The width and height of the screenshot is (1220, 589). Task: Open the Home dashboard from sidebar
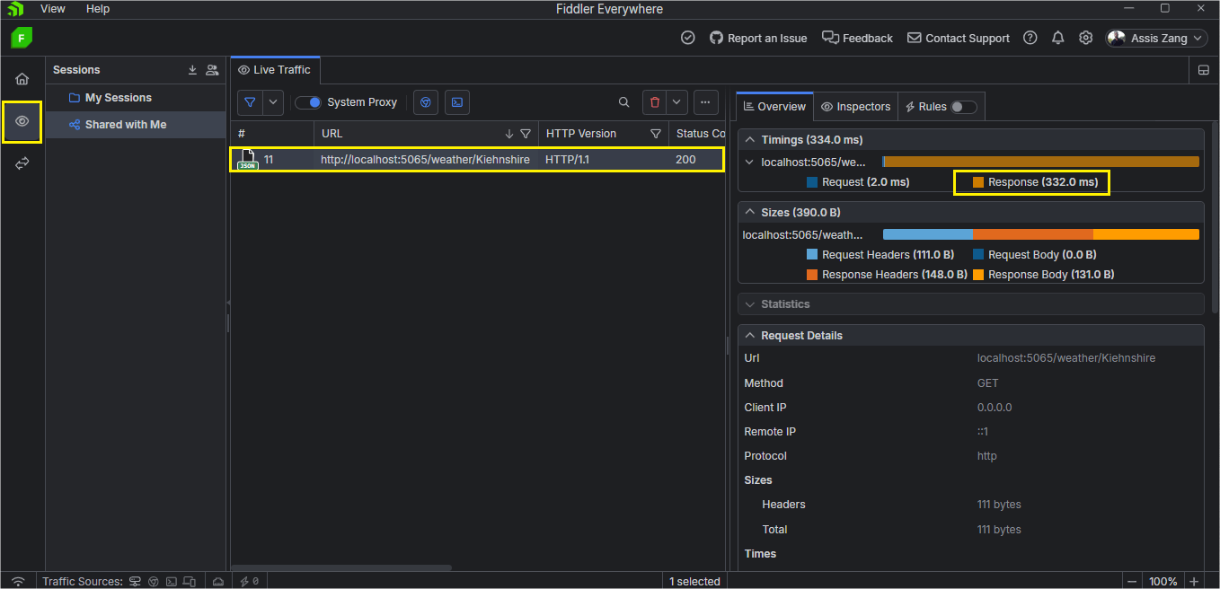(x=22, y=79)
